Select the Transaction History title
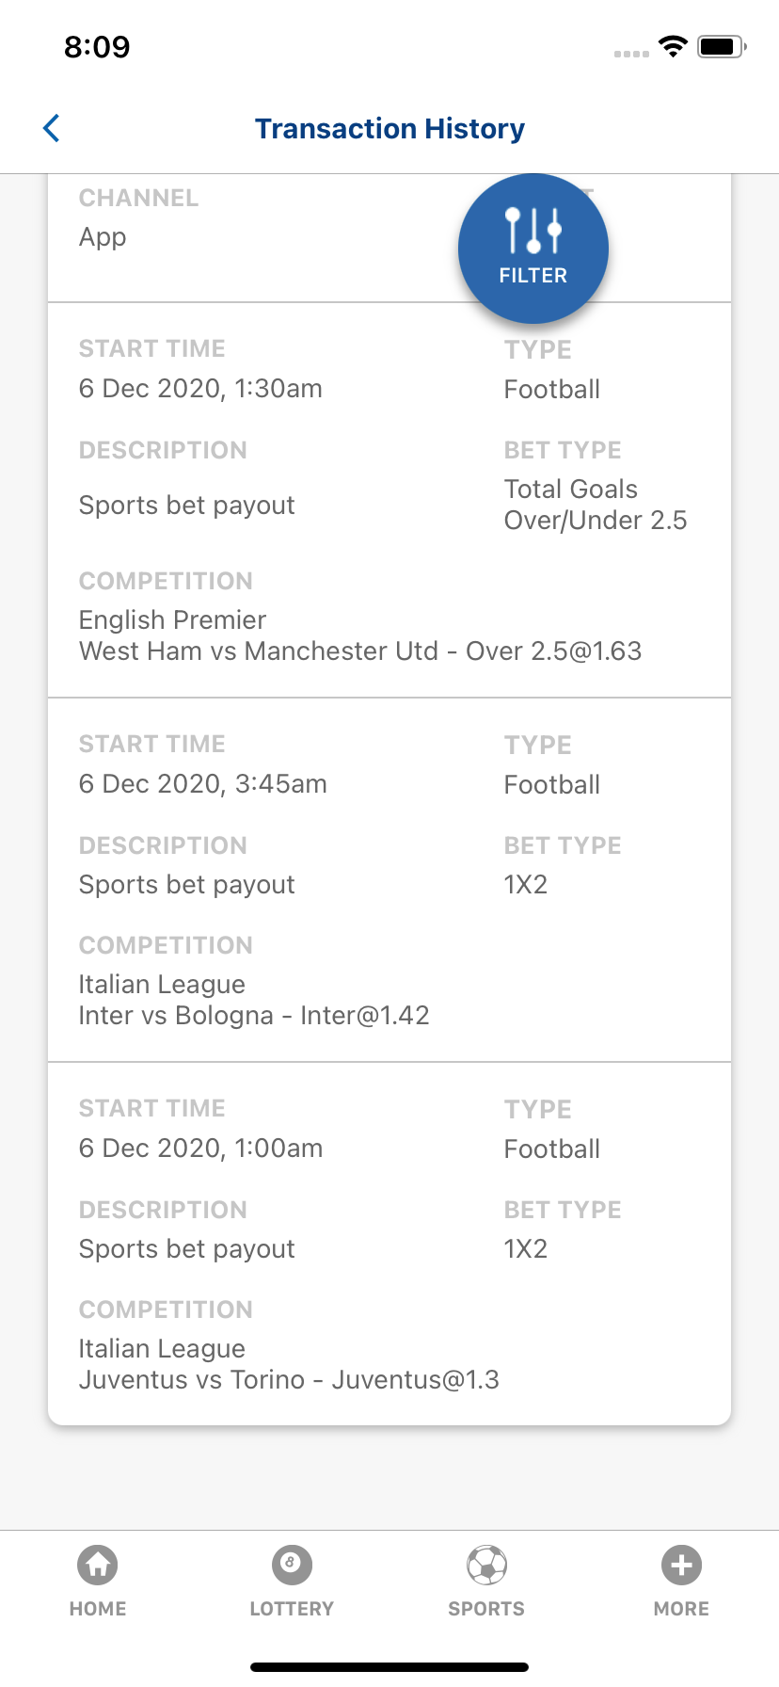The height and width of the screenshot is (1687, 779). click(x=389, y=128)
